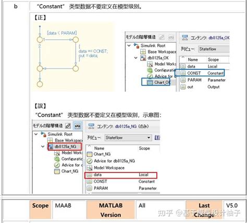
Task: Sort by Name column in db0125a_NG contents
Action: coord(99,148)
